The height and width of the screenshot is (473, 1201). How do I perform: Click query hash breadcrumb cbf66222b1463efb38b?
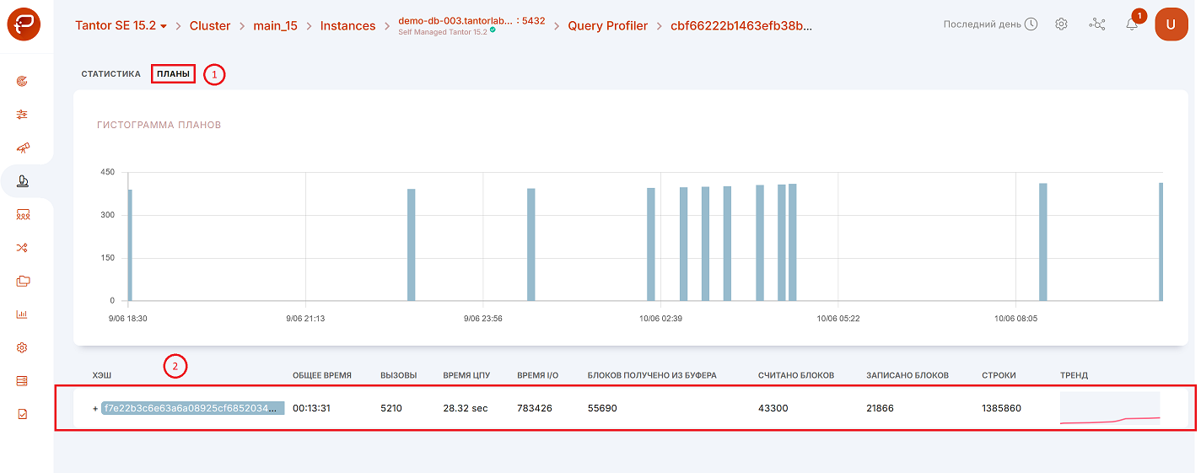741,25
